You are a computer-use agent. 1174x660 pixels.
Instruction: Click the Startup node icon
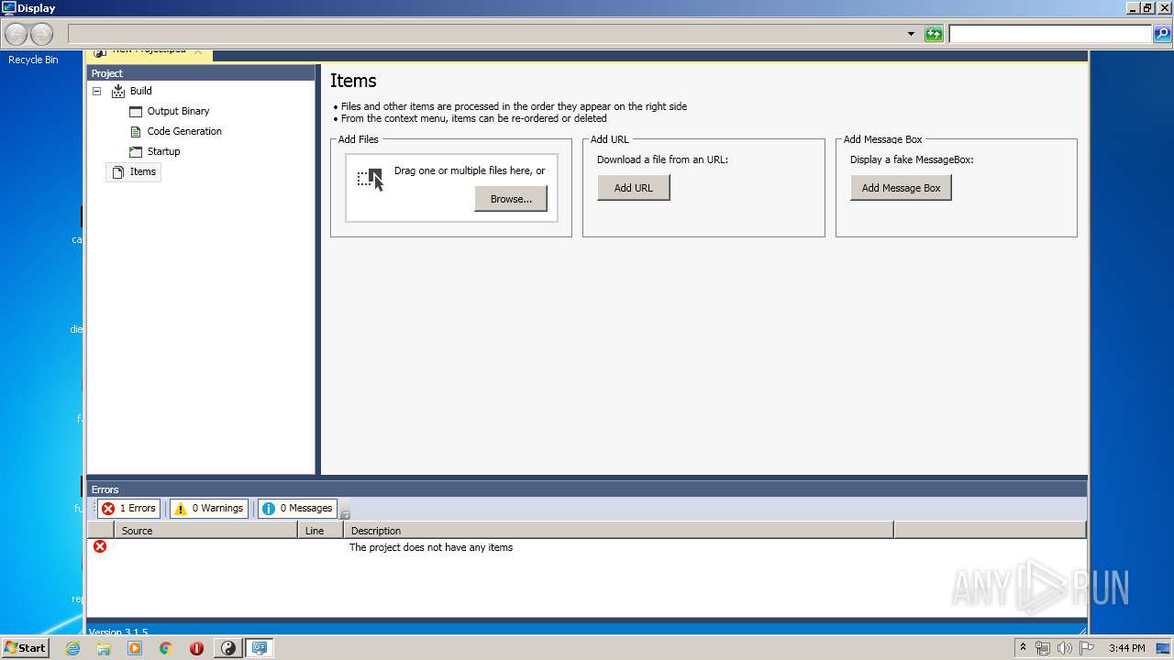[x=136, y=151]
